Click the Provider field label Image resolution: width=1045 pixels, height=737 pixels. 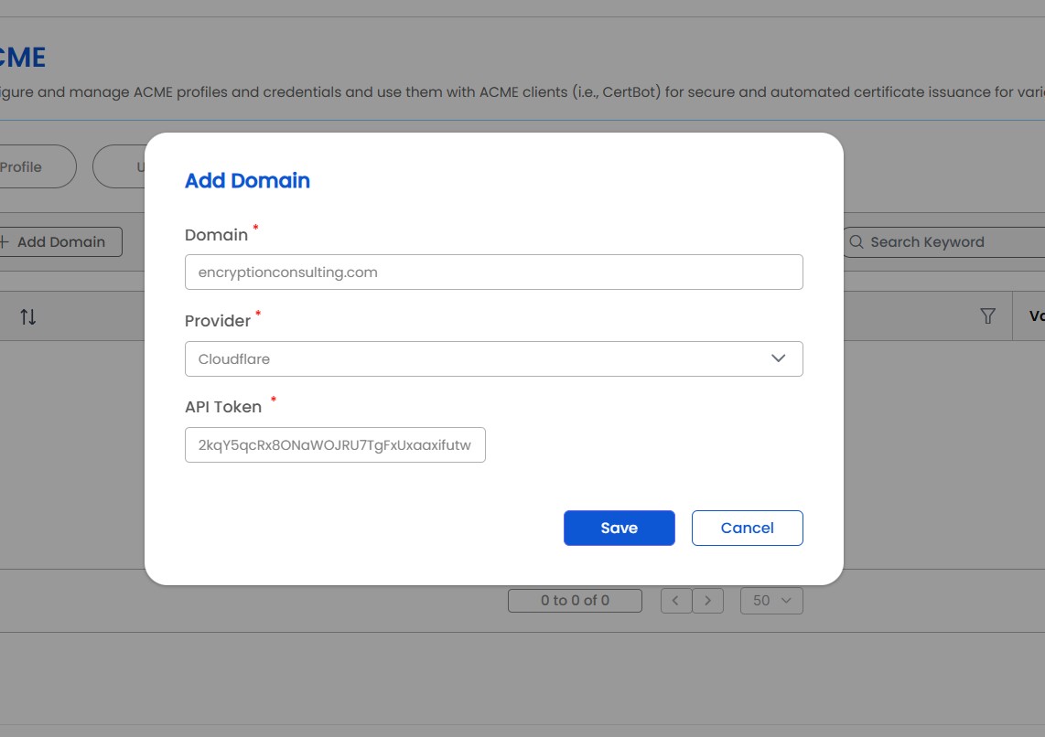pyautogui.click(x=218, y=322)
